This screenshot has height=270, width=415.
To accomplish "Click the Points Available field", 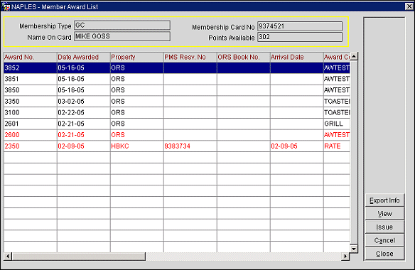I will click(300, 37).
